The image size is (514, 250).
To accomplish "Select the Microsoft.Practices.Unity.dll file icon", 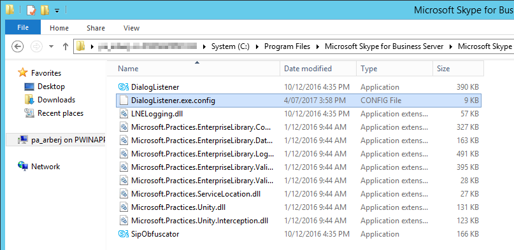I will (124, 207).
